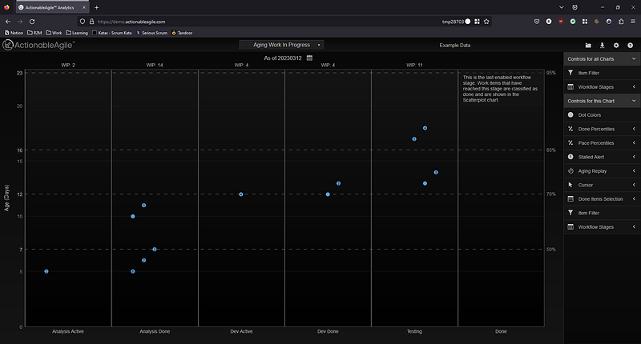Screen dimensions: 641x344
Task: Open the Aging Work In Progress dropdown
Action: (x=282, y=45)
